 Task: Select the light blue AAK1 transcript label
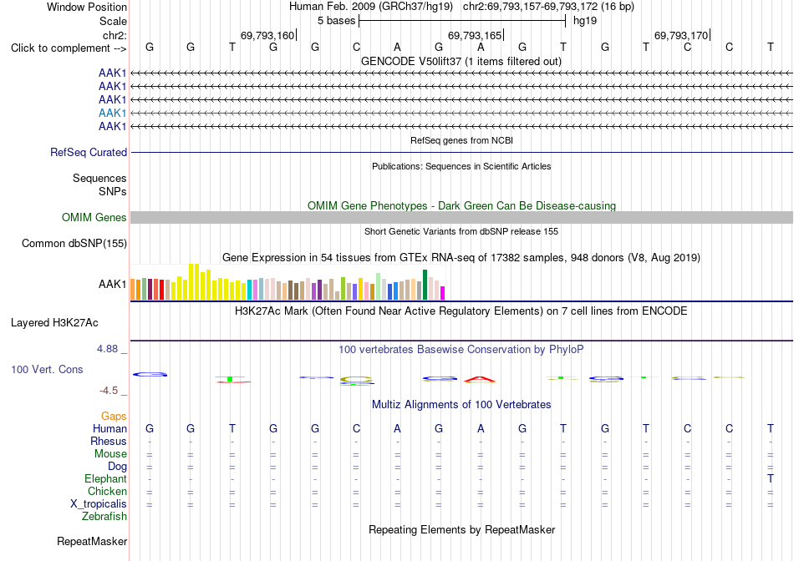point(113,113)
